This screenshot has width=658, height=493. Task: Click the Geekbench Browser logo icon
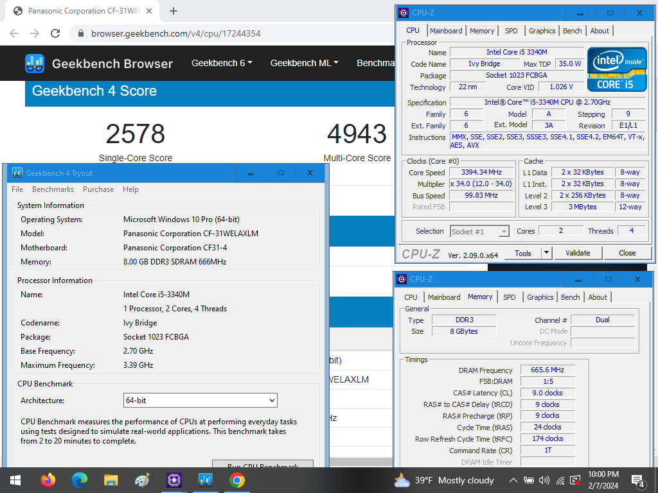35,64
